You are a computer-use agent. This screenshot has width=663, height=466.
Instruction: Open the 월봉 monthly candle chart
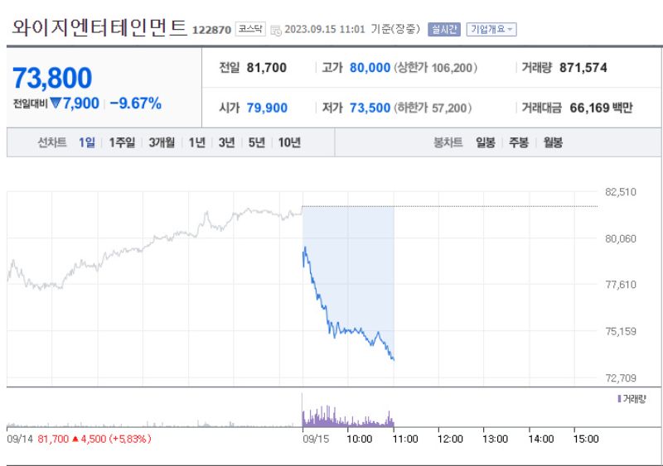(552, 142)
